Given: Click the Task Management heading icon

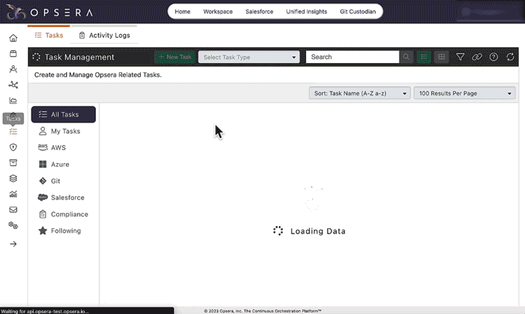Looking at the screenshot, I should [x=36, y=57].
